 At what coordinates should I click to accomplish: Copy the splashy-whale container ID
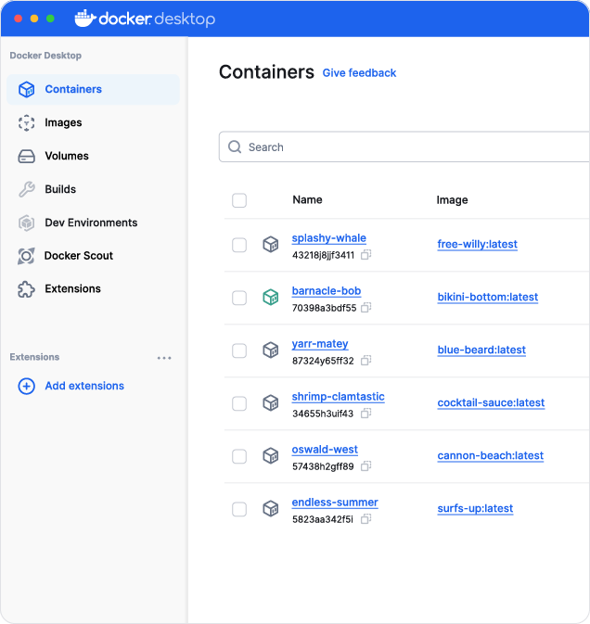366,255
